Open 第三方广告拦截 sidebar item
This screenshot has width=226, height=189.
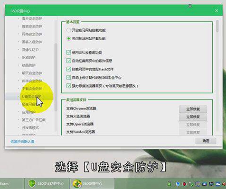[x=34, y=120]
